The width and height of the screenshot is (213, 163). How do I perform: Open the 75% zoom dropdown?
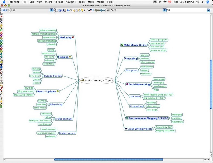coord(52,10)
